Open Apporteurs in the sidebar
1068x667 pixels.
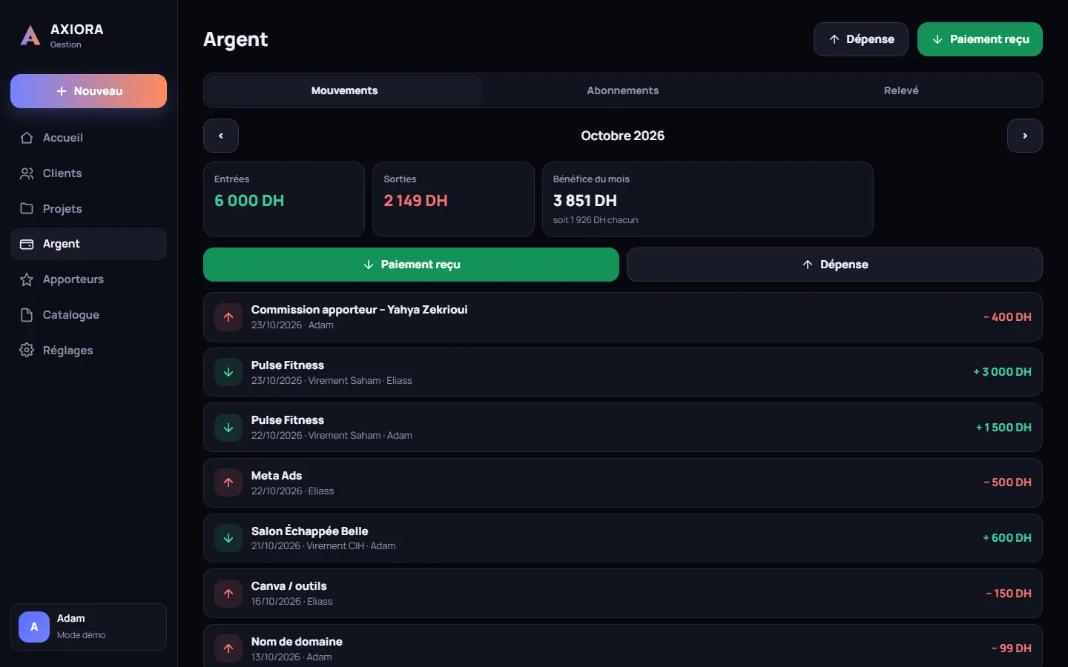[x=88, y=279]
